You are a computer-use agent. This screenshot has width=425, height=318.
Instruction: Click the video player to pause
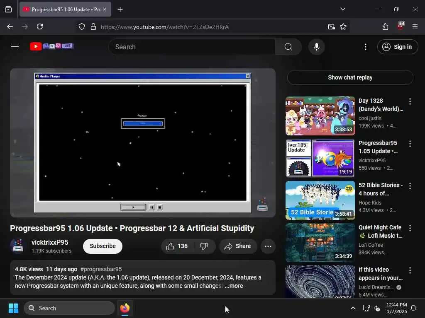tap(143, 142)
